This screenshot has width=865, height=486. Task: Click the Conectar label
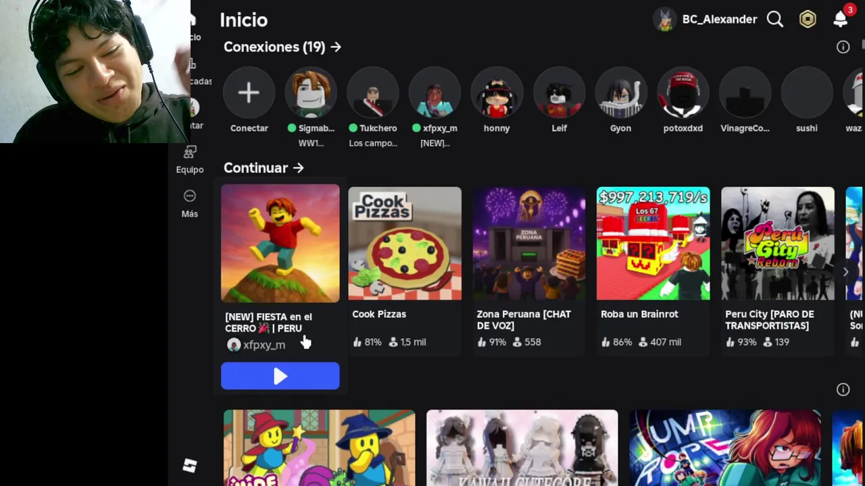pos(249,128)
